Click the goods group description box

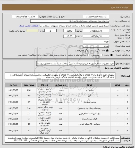60,76
